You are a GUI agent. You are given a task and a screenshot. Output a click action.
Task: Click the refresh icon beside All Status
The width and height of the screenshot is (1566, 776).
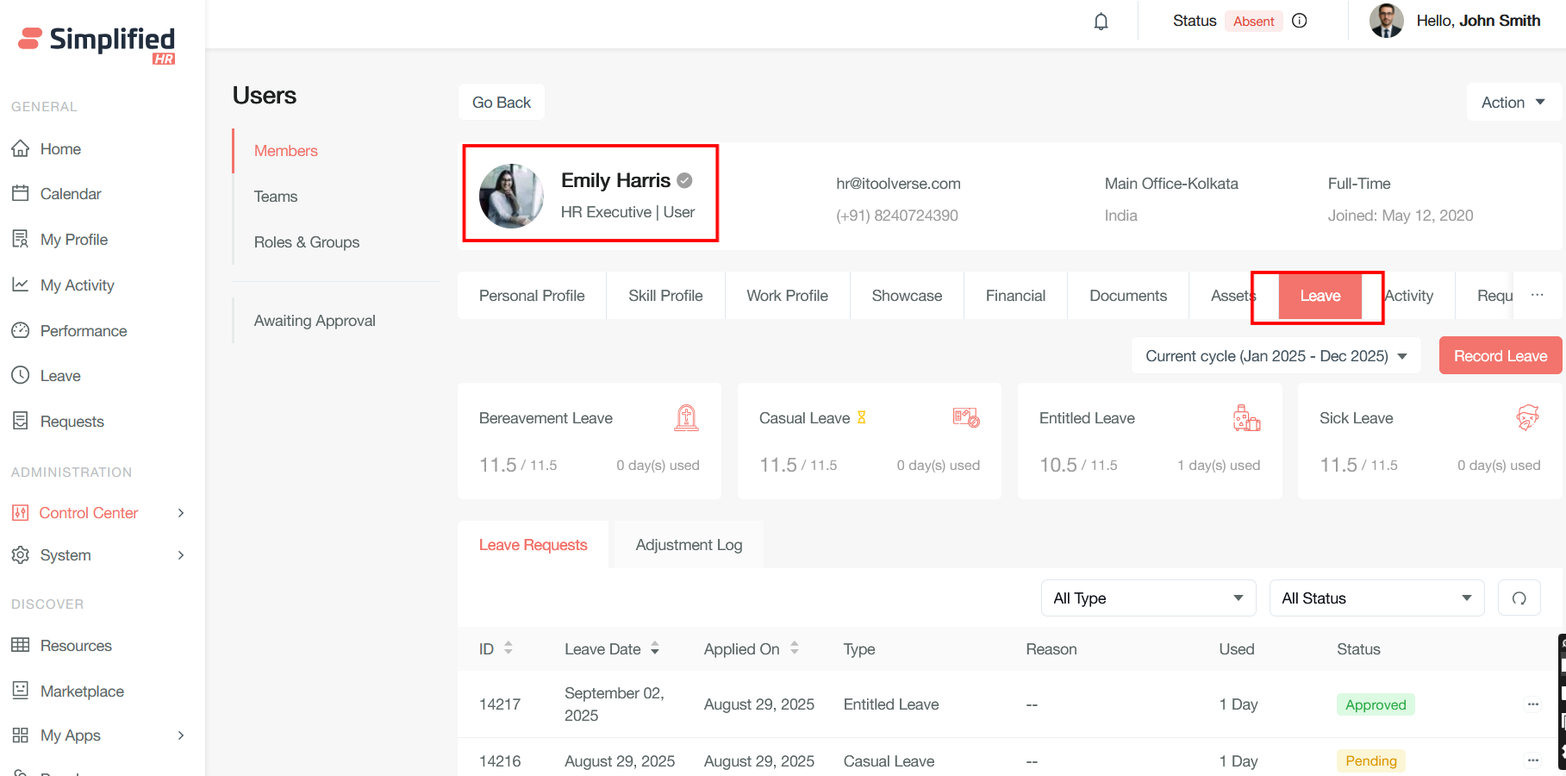click(1519, 598)
